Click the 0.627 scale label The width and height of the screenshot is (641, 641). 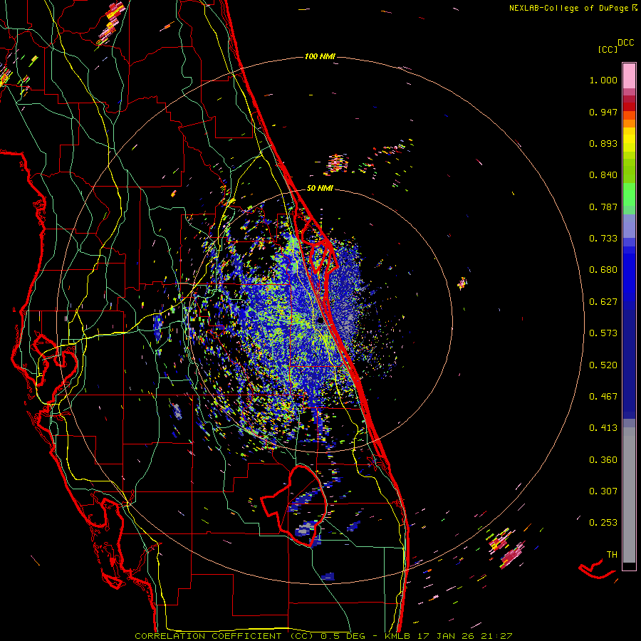point(603,302)
